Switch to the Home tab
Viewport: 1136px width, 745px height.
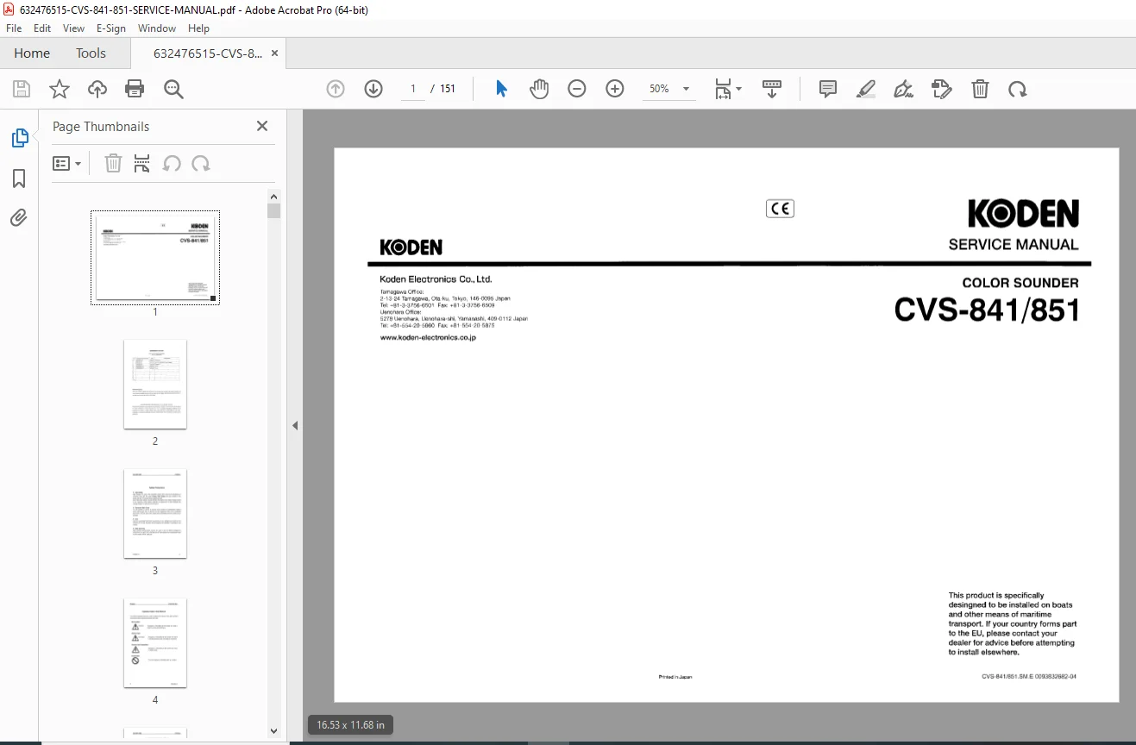click(32, 53)
